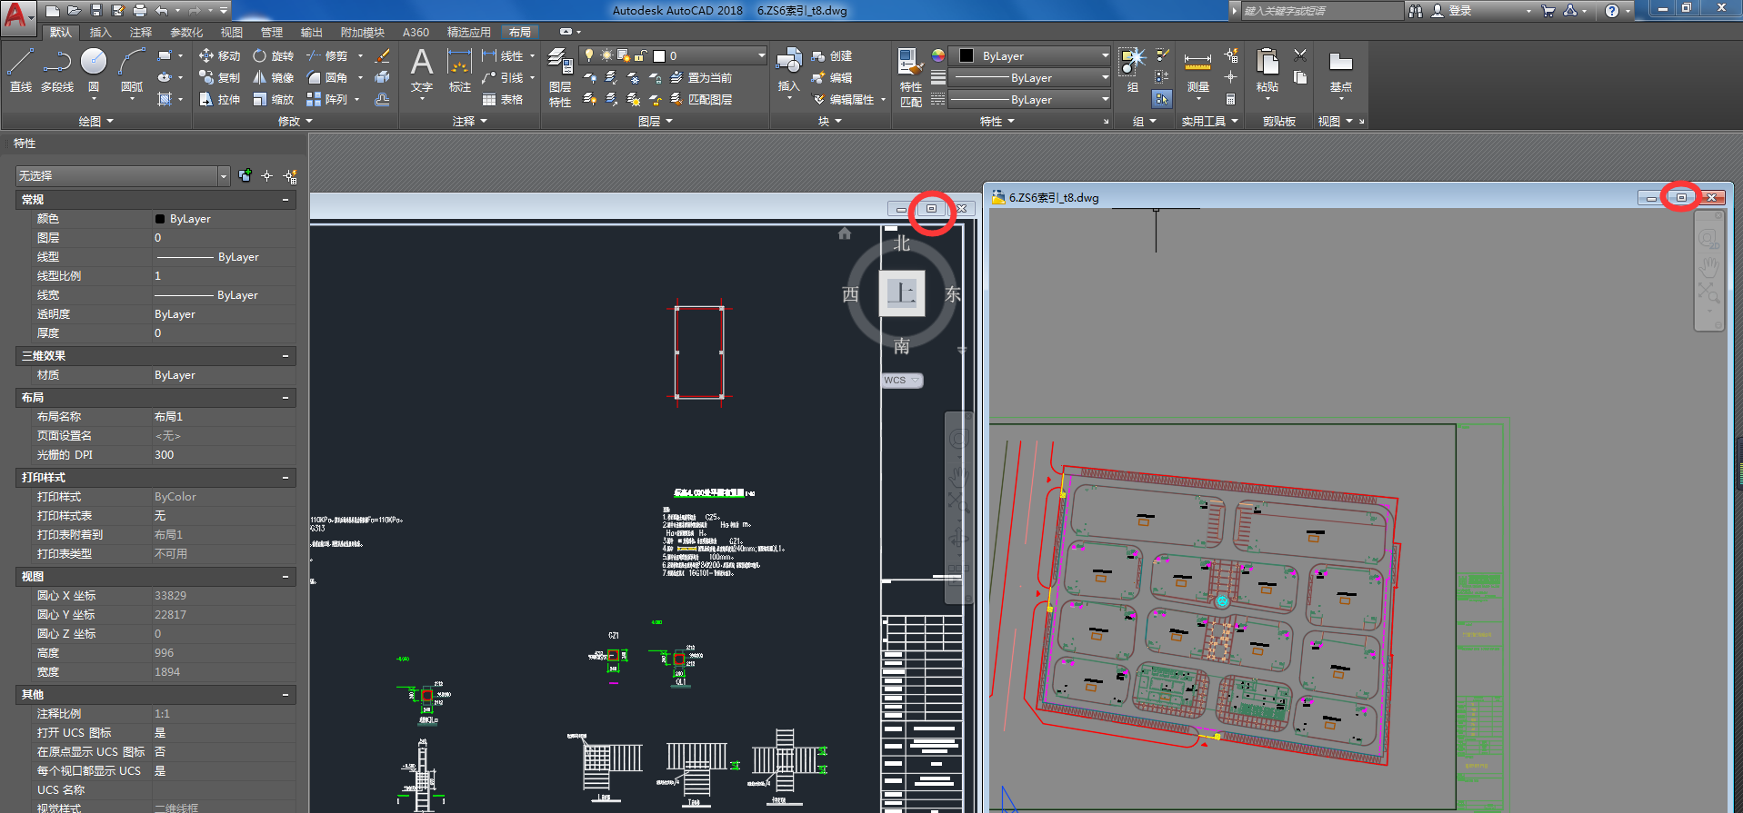Click the 登录 sign-in button
The height and width of the screenshot is (813, 1743).
(x=1452, y=10)
